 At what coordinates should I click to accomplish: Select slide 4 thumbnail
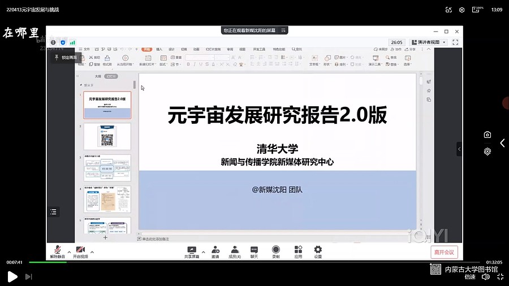[107, 199]
